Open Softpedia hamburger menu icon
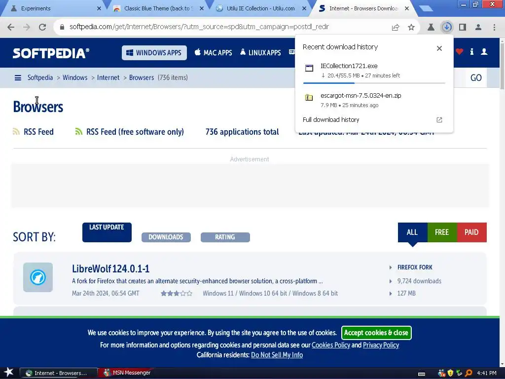Image resolution: width=505 pixels, height=379 pixels. point(18,77)
